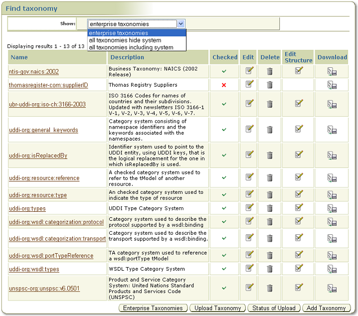Download uddi-org:wsdl:portTypeReference taxonomy
This screenshot has width=358, height=316.
point(332,255)
